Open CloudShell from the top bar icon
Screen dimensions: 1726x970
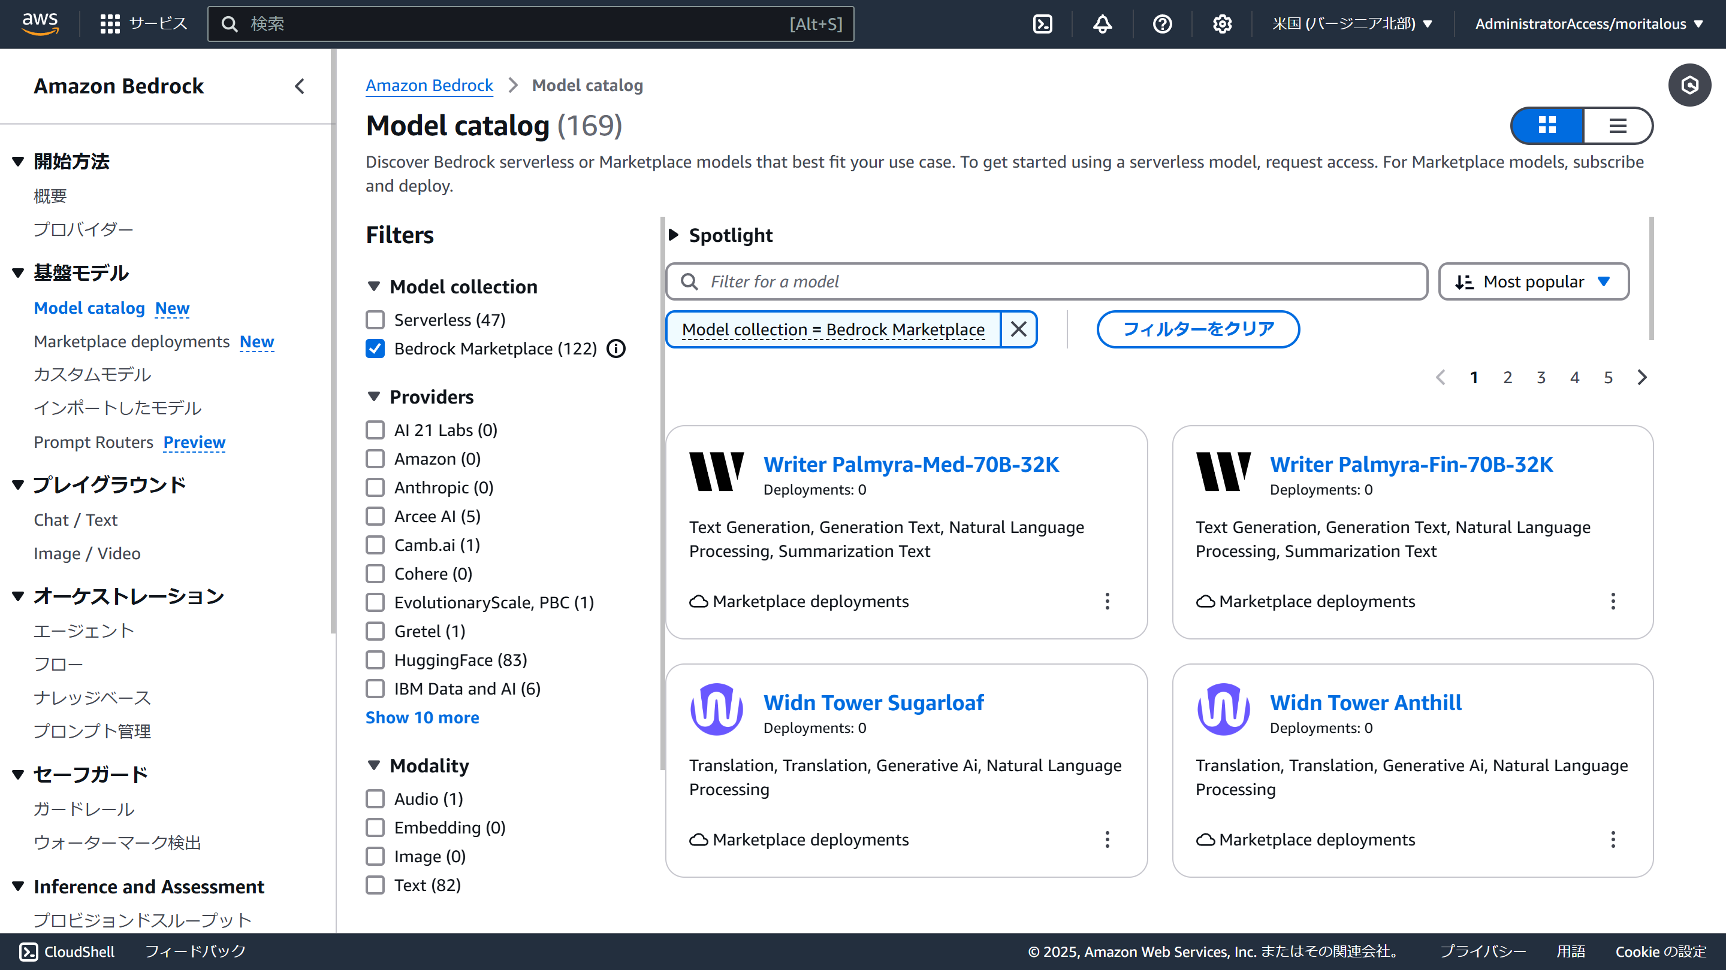[x=1043, y=24]
